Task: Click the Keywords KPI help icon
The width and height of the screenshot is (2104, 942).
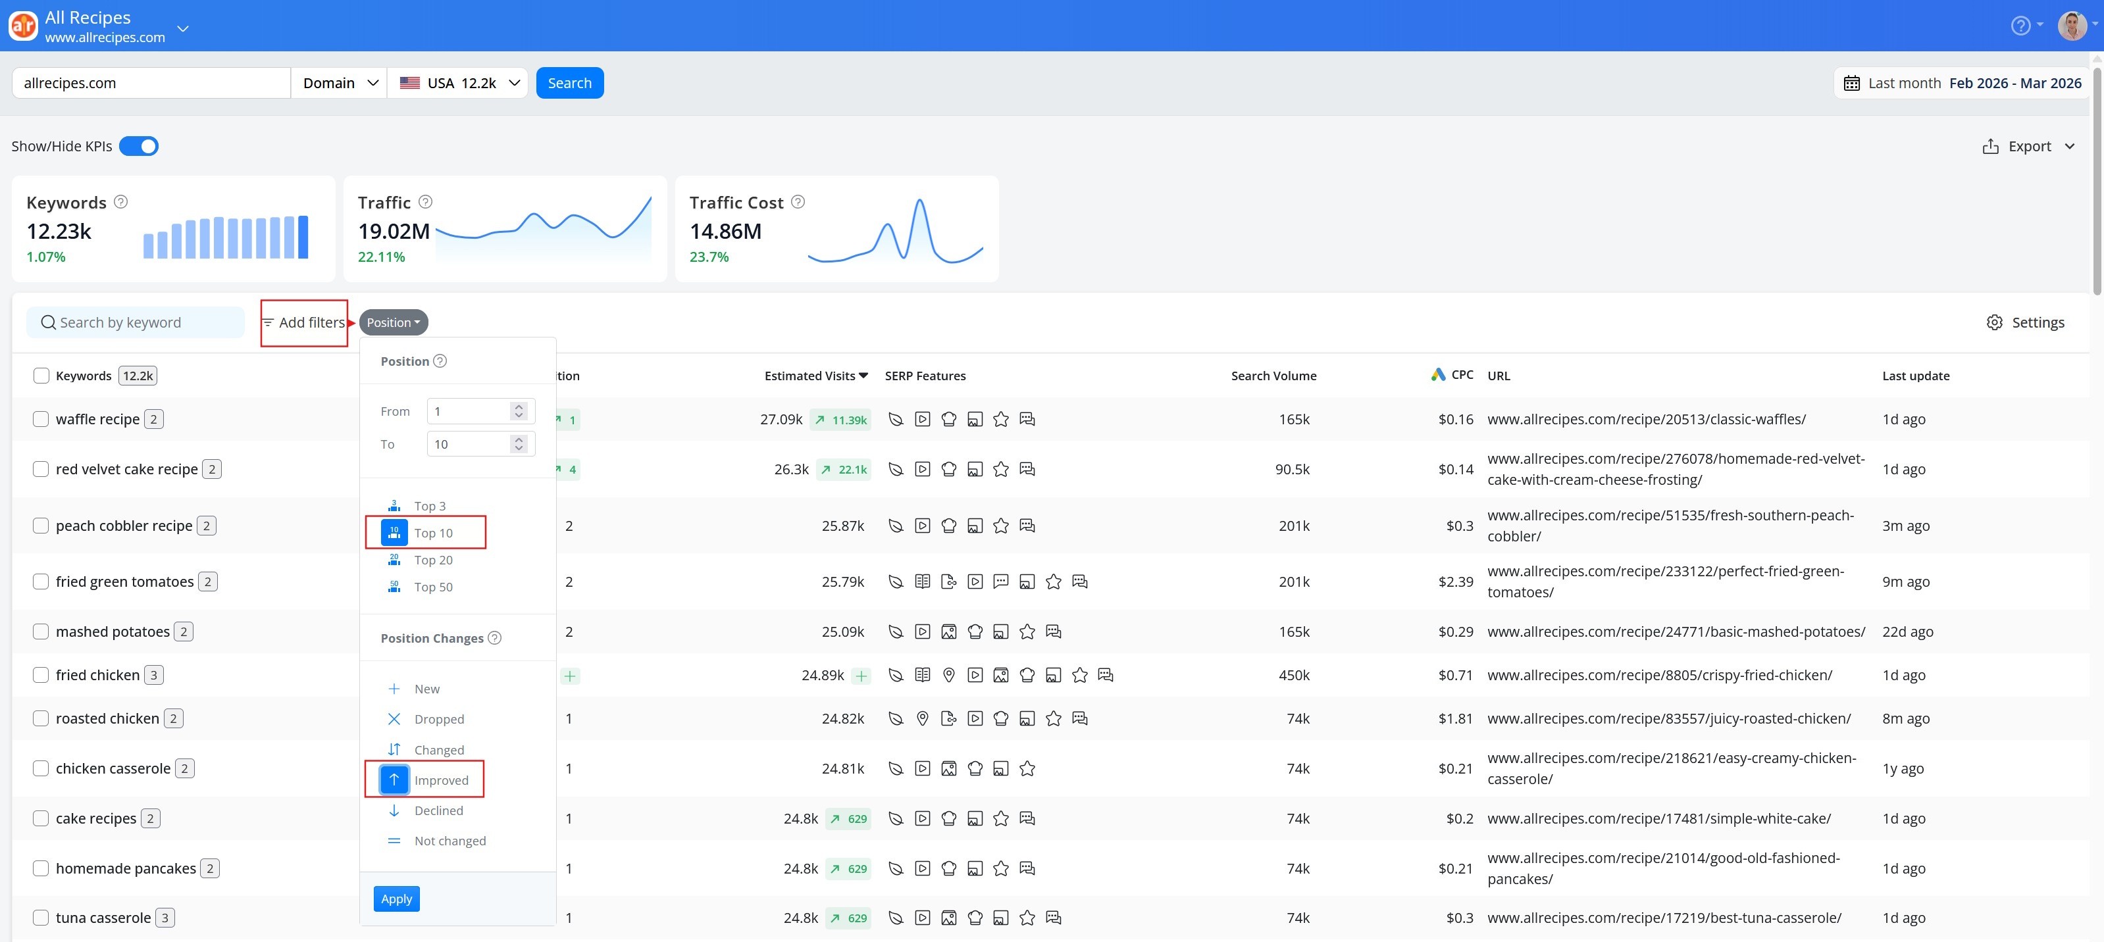Action: click(121, 202)
